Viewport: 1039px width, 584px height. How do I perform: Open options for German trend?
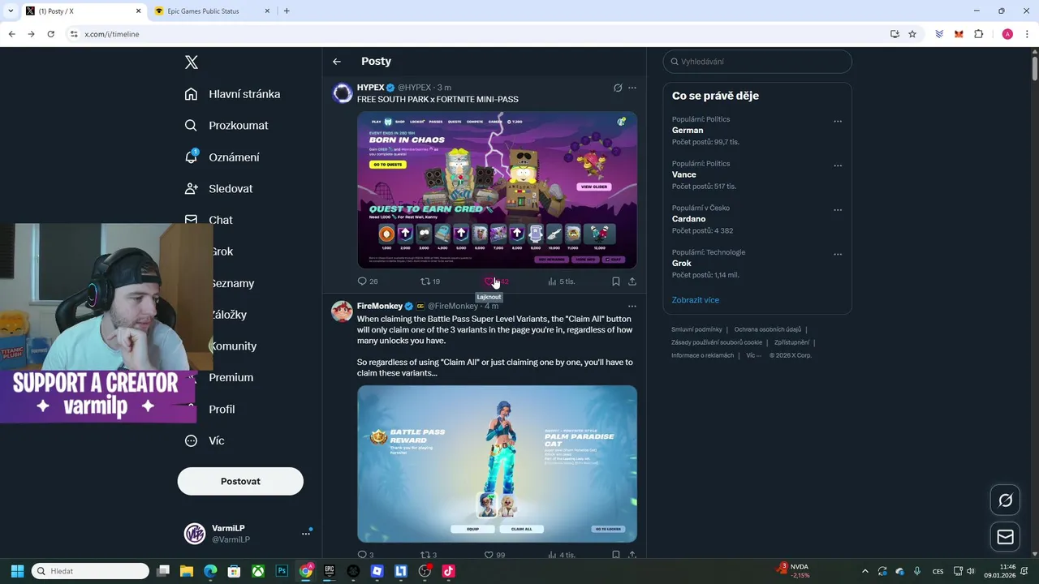[x=838, y=122]
